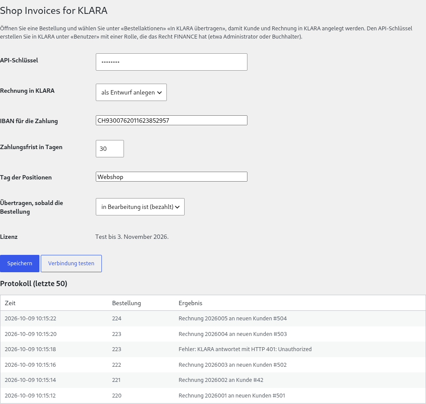Click the 'Test bis 3. November 2026.' license text
The image size is (426, 404).
[132, 237]
